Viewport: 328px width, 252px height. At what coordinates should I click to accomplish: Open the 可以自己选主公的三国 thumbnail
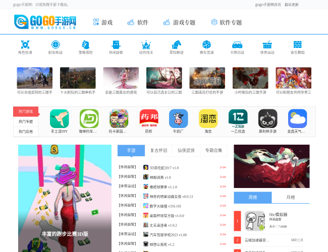coord(164,78)
